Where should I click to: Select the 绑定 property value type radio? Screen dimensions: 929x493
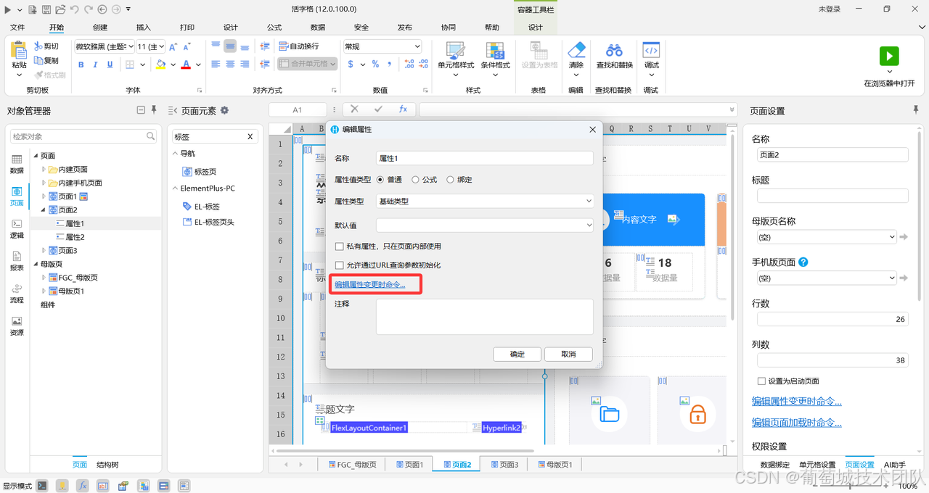pos(450,180)
